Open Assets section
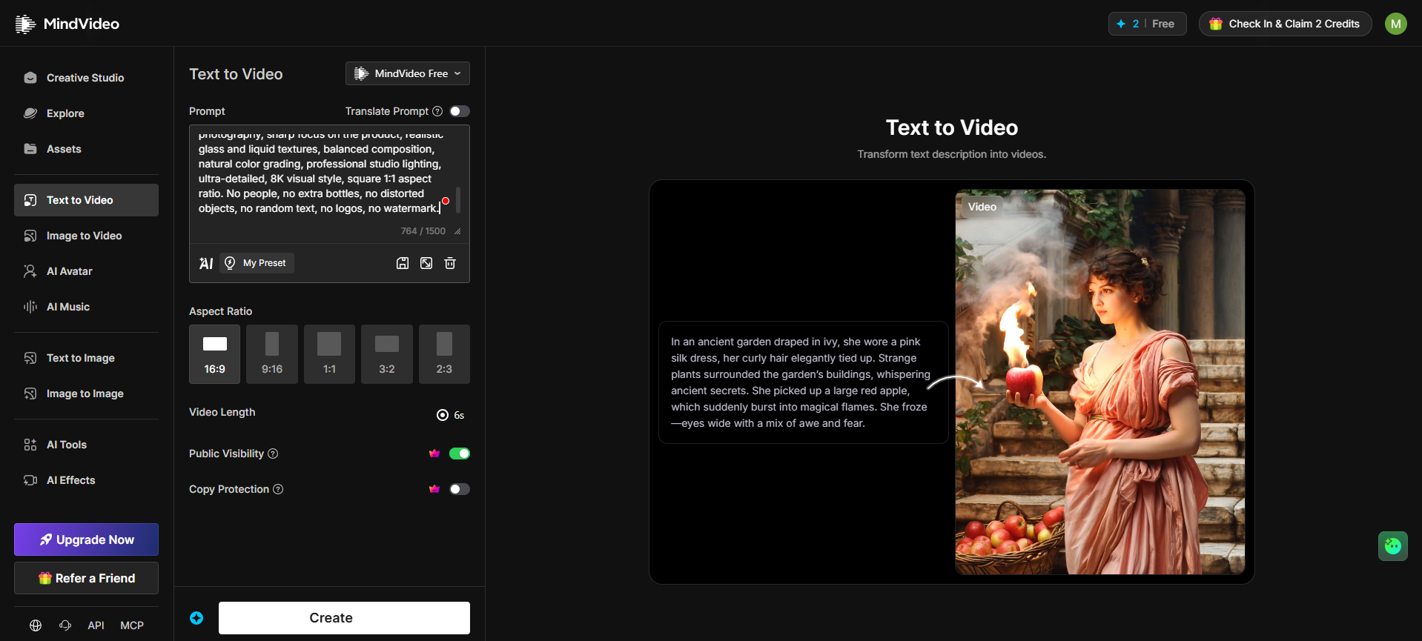This screenshot has height=641, width=1422. [86, 149]
